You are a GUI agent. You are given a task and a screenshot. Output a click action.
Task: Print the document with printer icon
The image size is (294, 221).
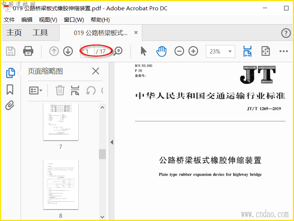28,51
